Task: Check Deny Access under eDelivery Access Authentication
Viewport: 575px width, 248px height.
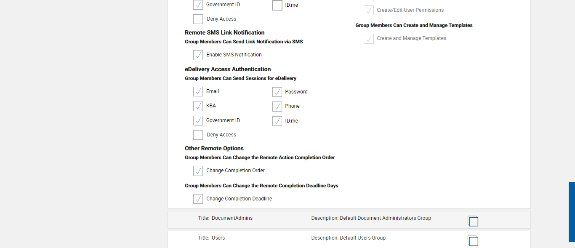Action: click(x=198, y=135)
